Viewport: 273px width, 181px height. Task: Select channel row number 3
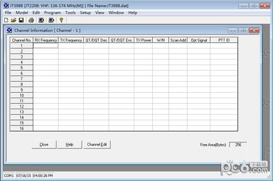[21, 57]
